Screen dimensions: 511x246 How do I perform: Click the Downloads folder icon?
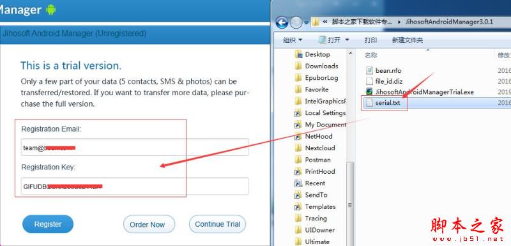[298, 66]
